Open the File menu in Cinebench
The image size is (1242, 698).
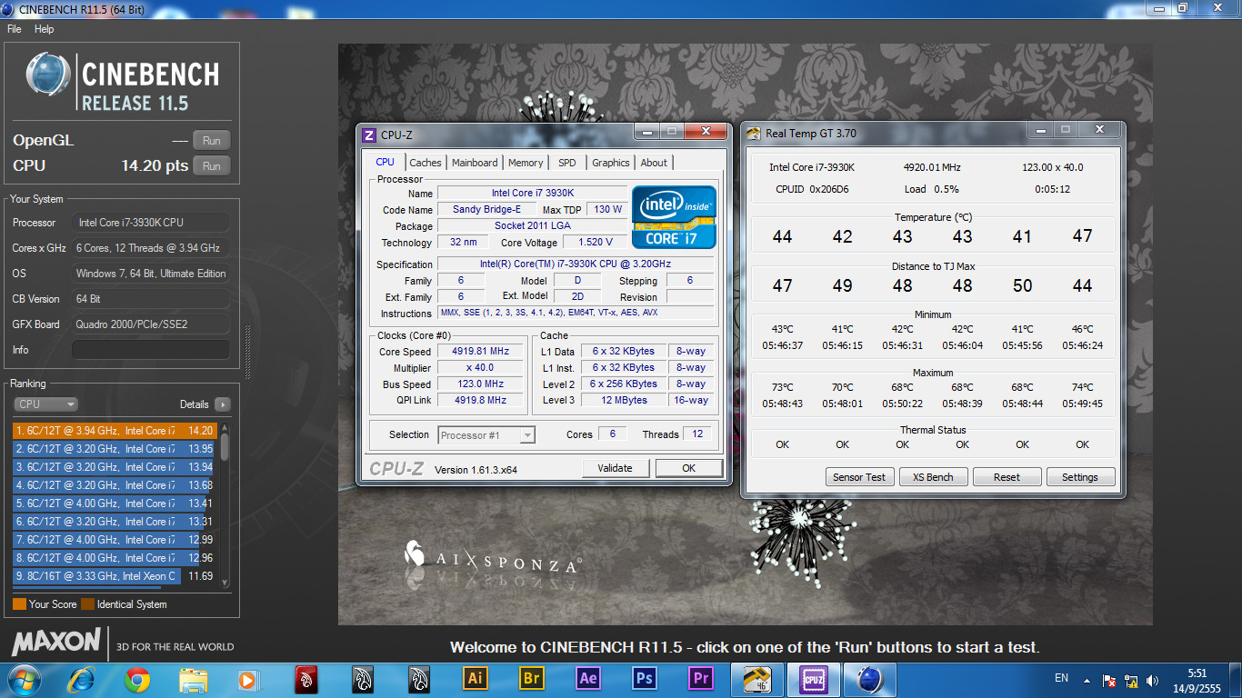click(15, 29)
